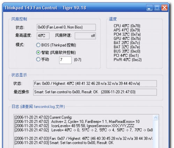This screenshot has width=174, height=148.
Task: Click the (0-7) range hint label
Action: click(x=77, y=60)
